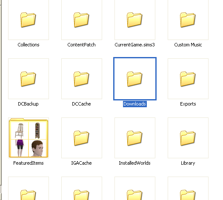Viewport: 223px width, 200px height.
Task: Click the CurrentGame.sims3 folder icon
Action: [134, 20]
